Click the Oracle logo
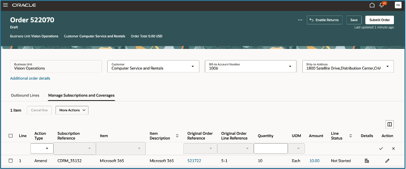 point(24,5)
